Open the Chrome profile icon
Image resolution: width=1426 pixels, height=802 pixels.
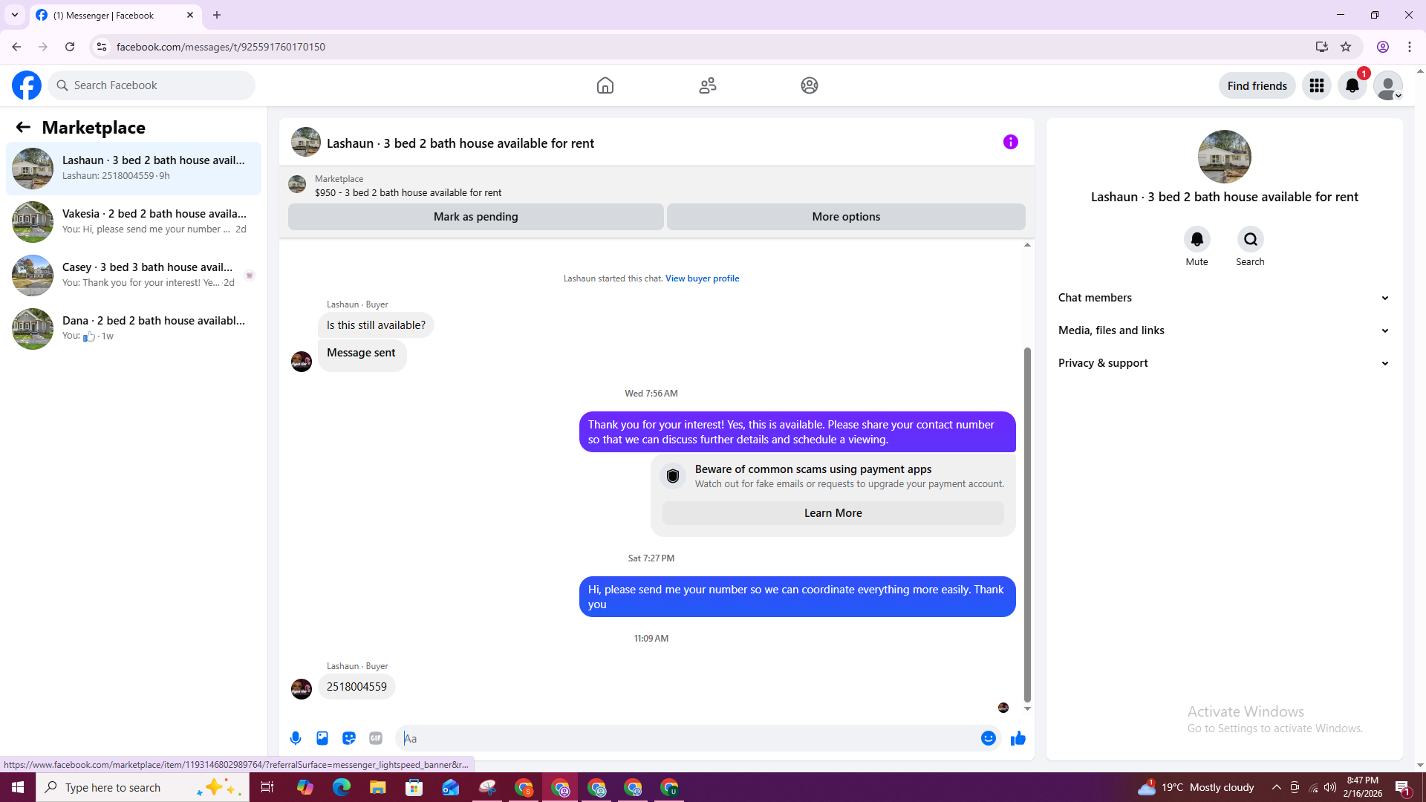click(1383, 47)
